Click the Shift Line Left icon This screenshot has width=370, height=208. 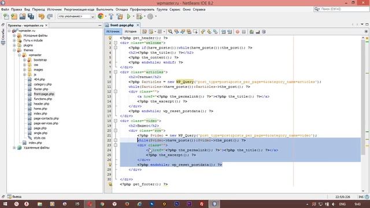pos(223,32)
